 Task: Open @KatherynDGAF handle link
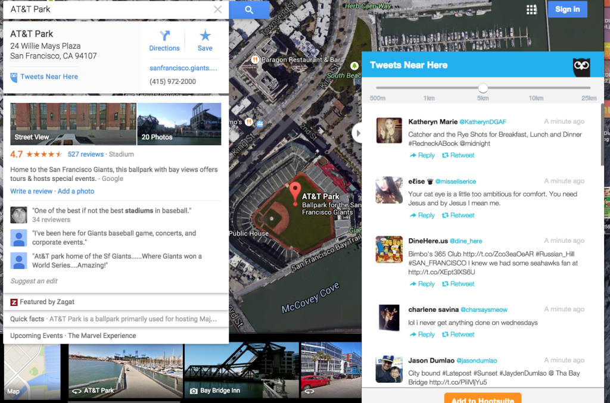[x=483, y=122]
